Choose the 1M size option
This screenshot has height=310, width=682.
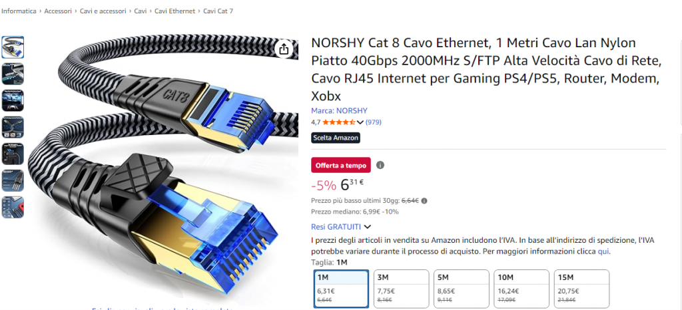tap(341, 288)
